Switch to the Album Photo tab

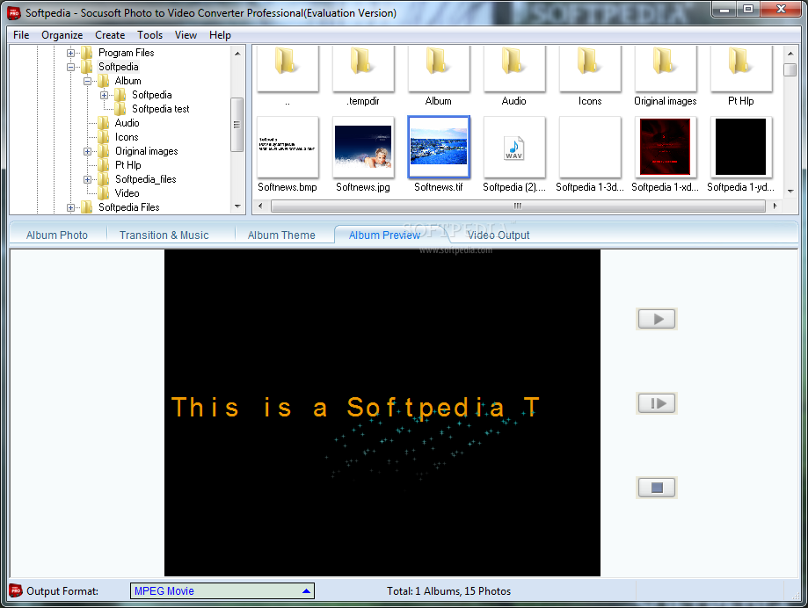coord(56,235)
